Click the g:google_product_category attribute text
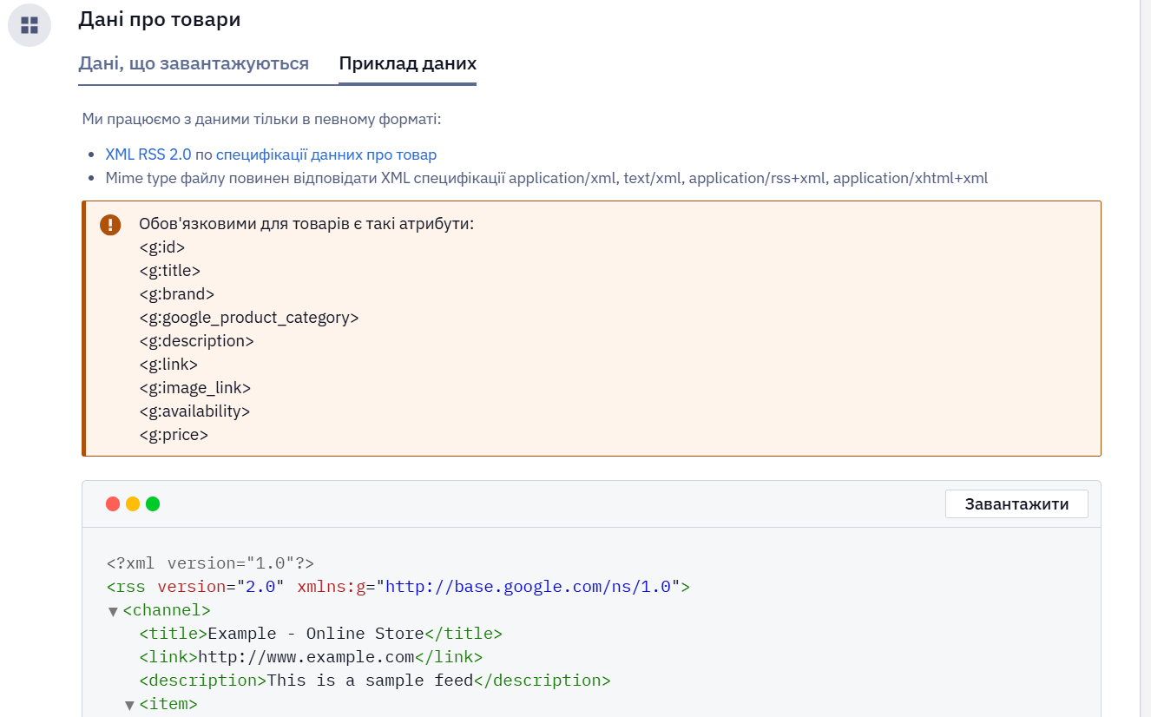Screen dimensions: 1151x717 click(x=249, y=318)
